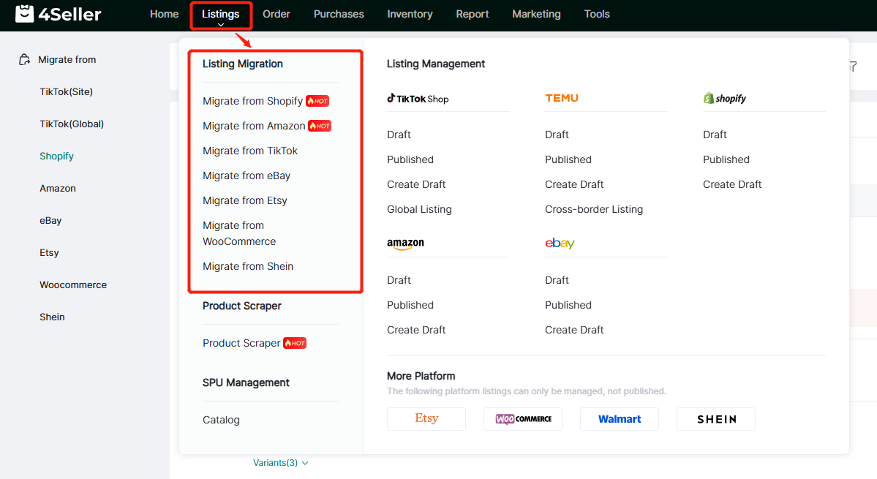This screenshot has width=877, height=479.
Task: Click Cross-border Listing under TEMU
Action: 593,209
